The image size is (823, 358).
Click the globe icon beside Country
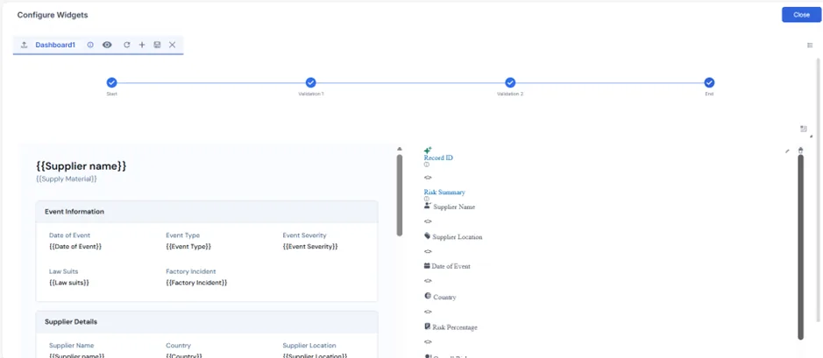427,296
